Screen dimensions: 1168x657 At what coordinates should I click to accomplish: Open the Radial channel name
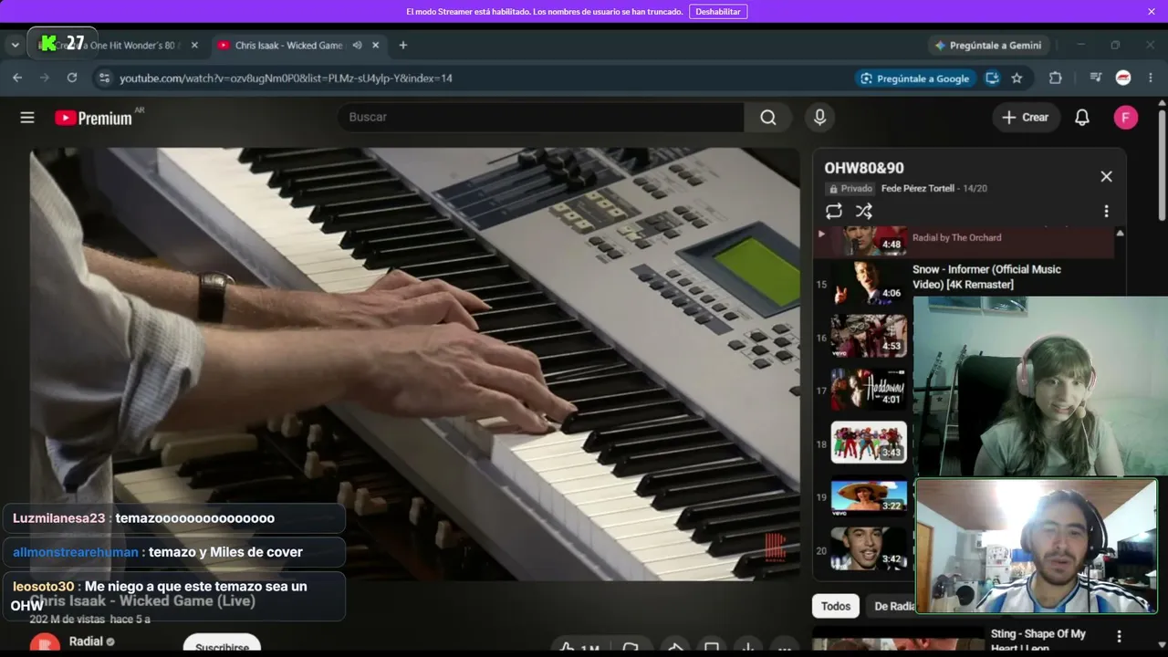86,641
